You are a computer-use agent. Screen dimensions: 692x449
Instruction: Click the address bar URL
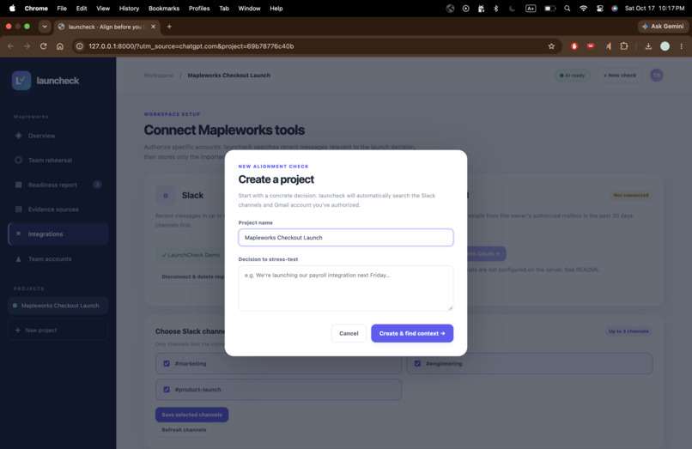click(x=191, y=46)
